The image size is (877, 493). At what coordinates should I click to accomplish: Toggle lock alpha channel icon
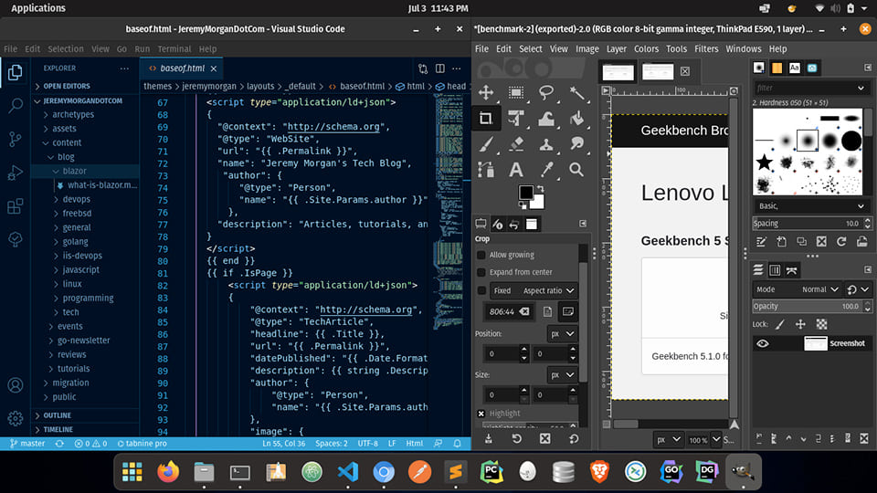[x=821, y=324]
